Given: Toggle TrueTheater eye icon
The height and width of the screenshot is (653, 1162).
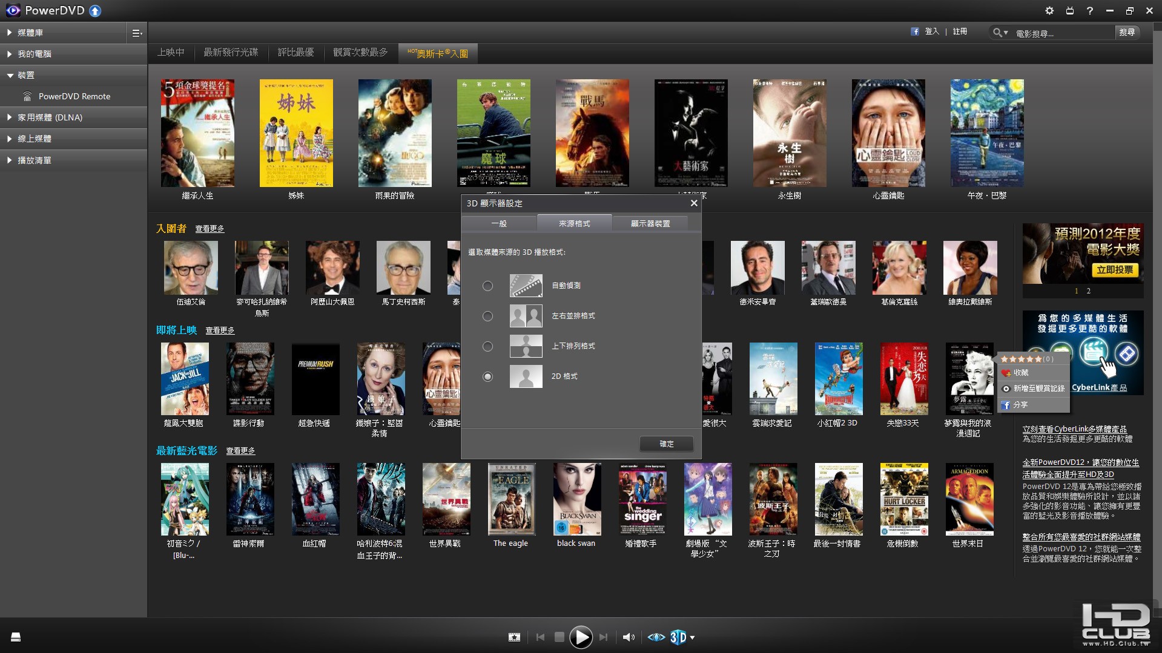Looking at the screenshot, I should (656, 637).
